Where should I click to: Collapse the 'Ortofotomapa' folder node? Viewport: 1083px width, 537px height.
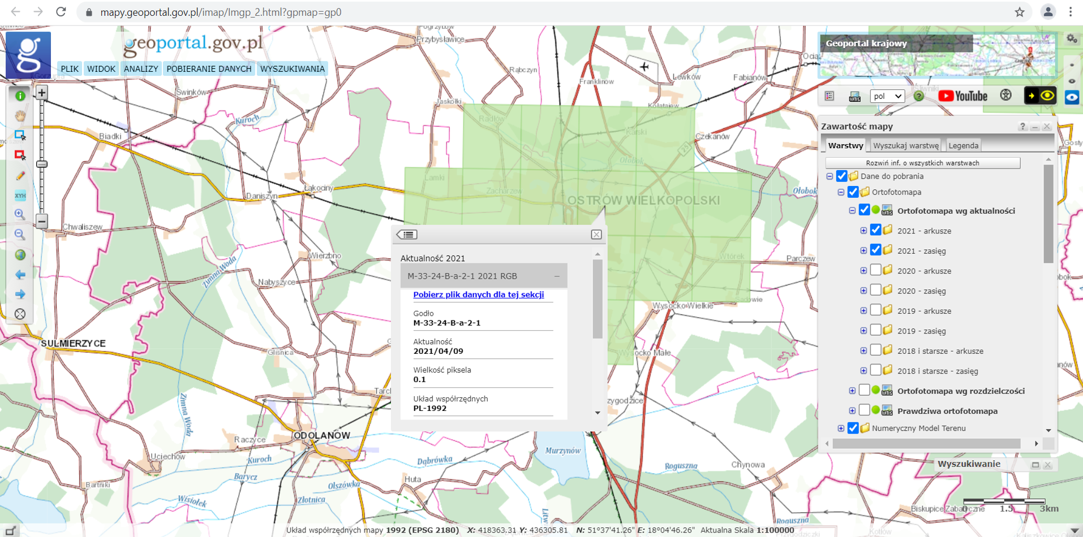pos(841,192)
